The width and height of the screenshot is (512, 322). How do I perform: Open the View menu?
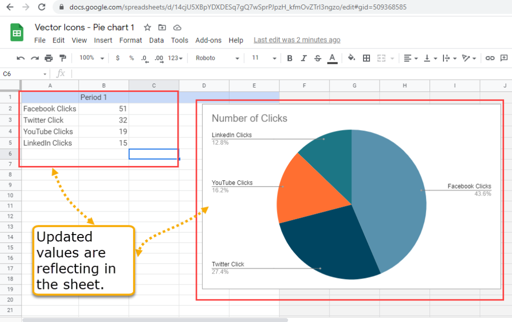click(x=79, y=40)
